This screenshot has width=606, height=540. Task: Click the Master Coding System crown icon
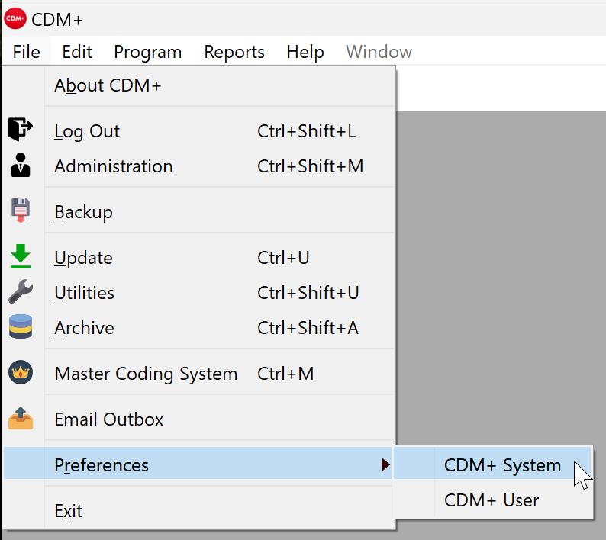pos(21,374)
